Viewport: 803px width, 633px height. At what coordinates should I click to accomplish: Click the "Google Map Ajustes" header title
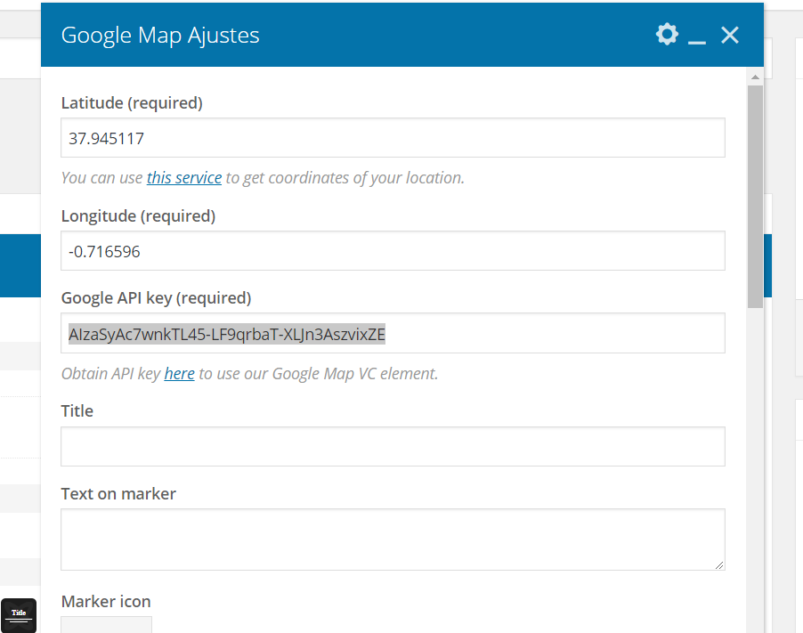(x=160, y=36)
